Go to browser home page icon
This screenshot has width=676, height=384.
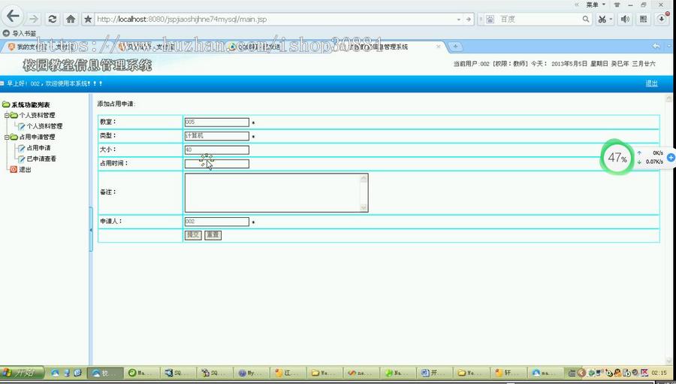(70, 19)
